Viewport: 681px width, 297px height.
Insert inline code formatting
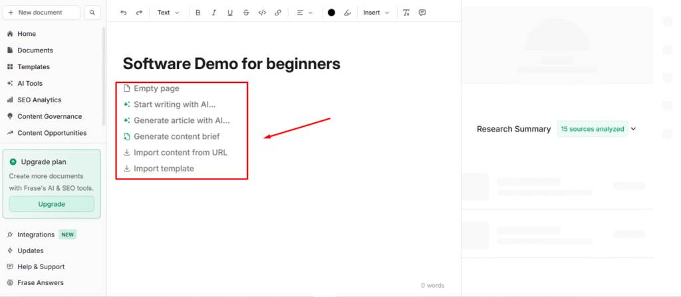coord(262,13)
